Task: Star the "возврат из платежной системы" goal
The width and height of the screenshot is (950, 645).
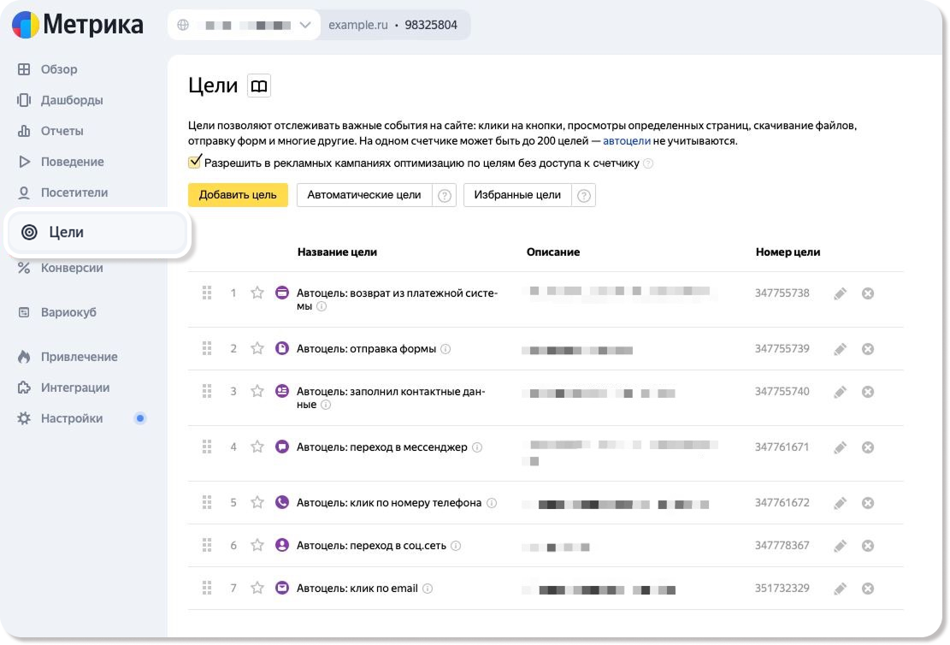Action: [257, 293]
